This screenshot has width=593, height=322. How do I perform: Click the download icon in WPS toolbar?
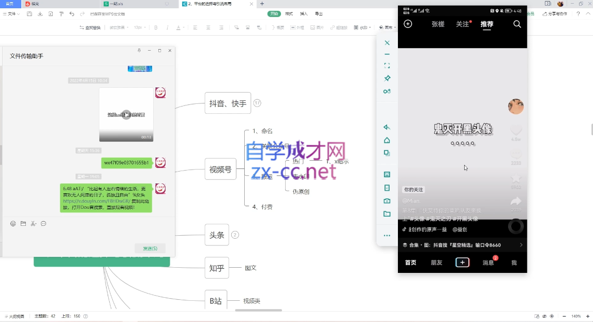pyautogui.click(x=40, y=14)
